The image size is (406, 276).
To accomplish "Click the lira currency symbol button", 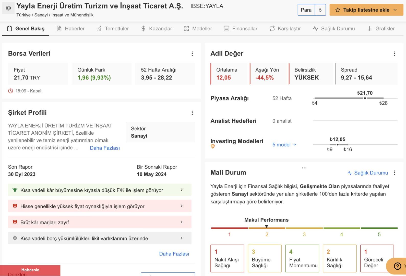I will pos(320,10).
